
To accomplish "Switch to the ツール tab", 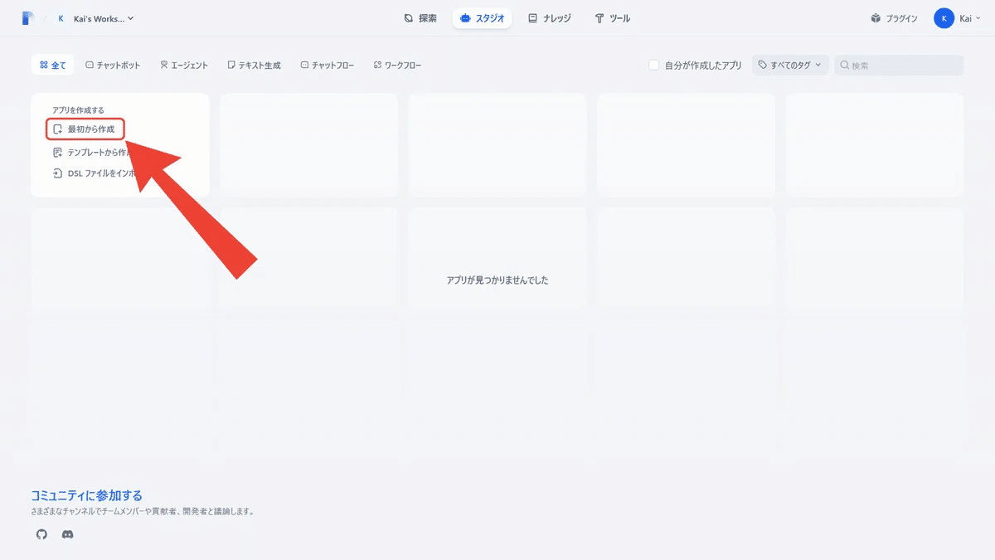I will click(613, 18).
